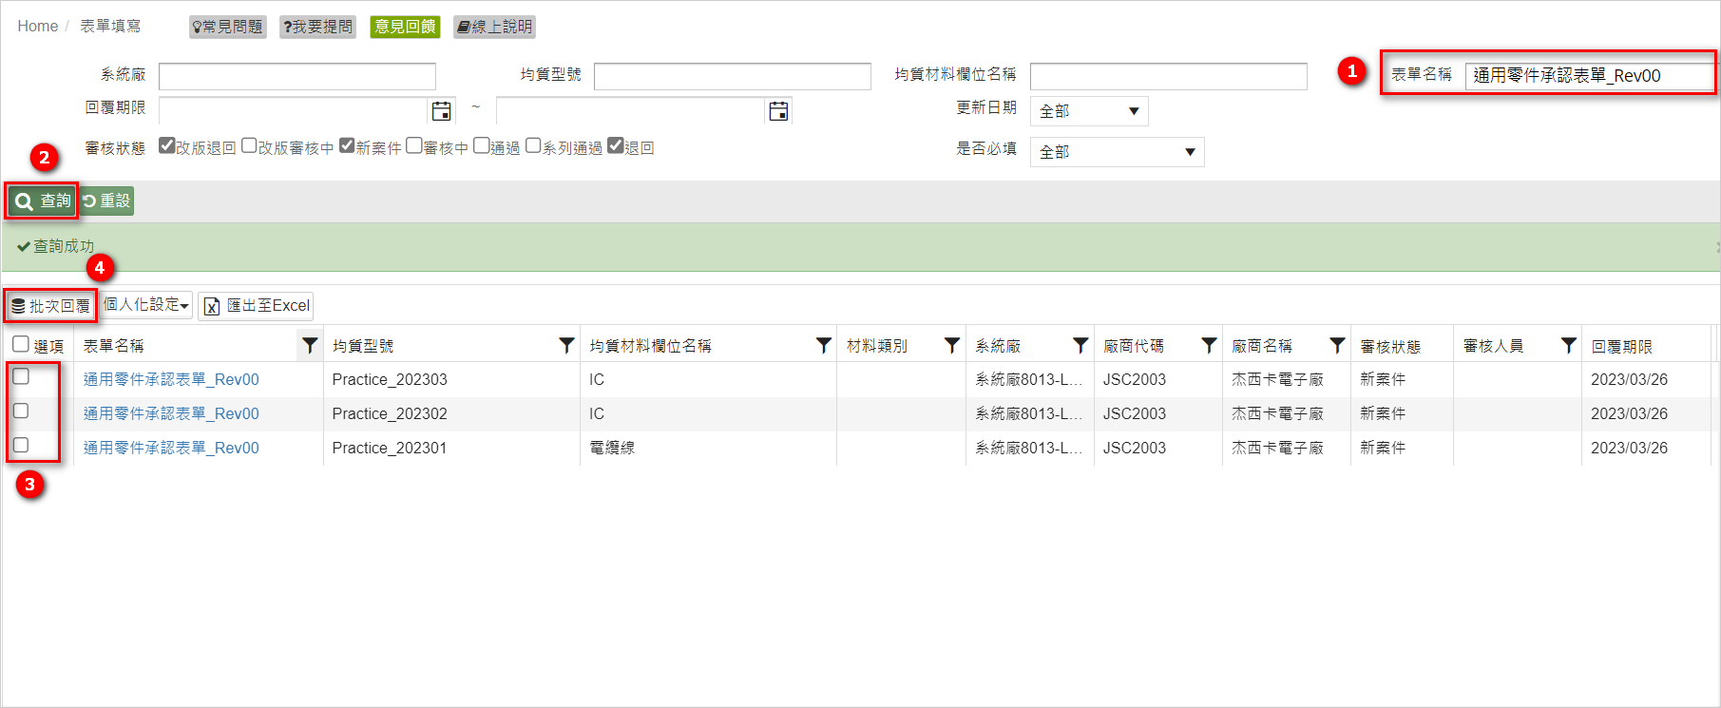This screenshot has width=1721, height=708.
Task: Filter the 廠商代碼 column
Action: 1209,345
